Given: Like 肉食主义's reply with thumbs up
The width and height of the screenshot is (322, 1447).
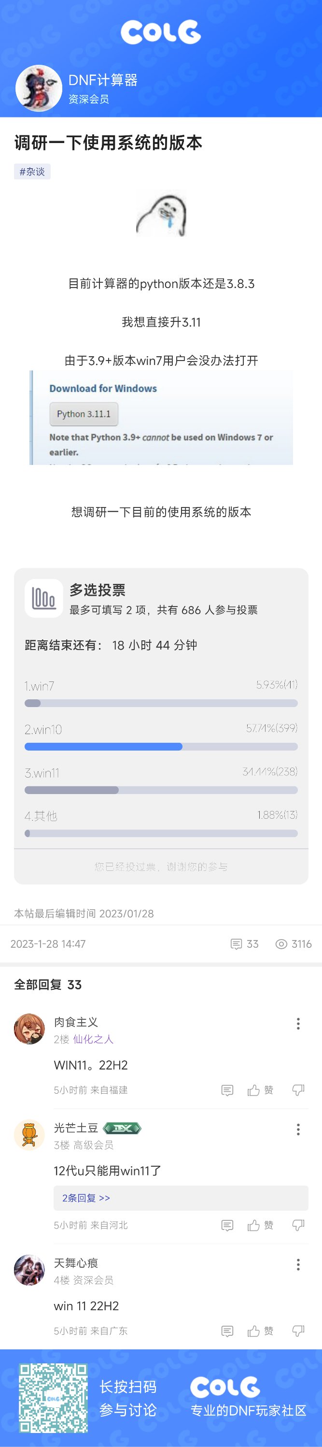Looking at the screenshot, I should 260,1090.
